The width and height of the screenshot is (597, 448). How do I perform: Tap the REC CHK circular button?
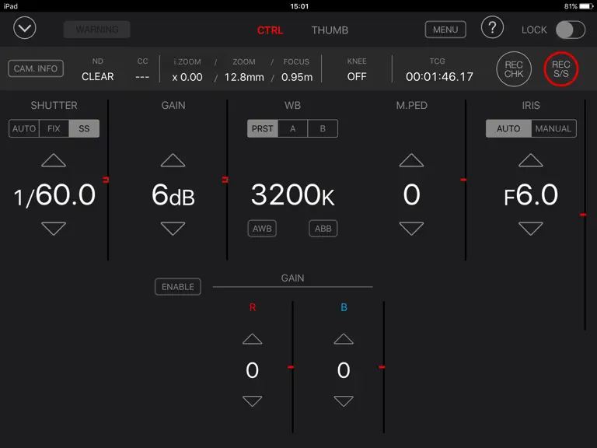point(514,69)
